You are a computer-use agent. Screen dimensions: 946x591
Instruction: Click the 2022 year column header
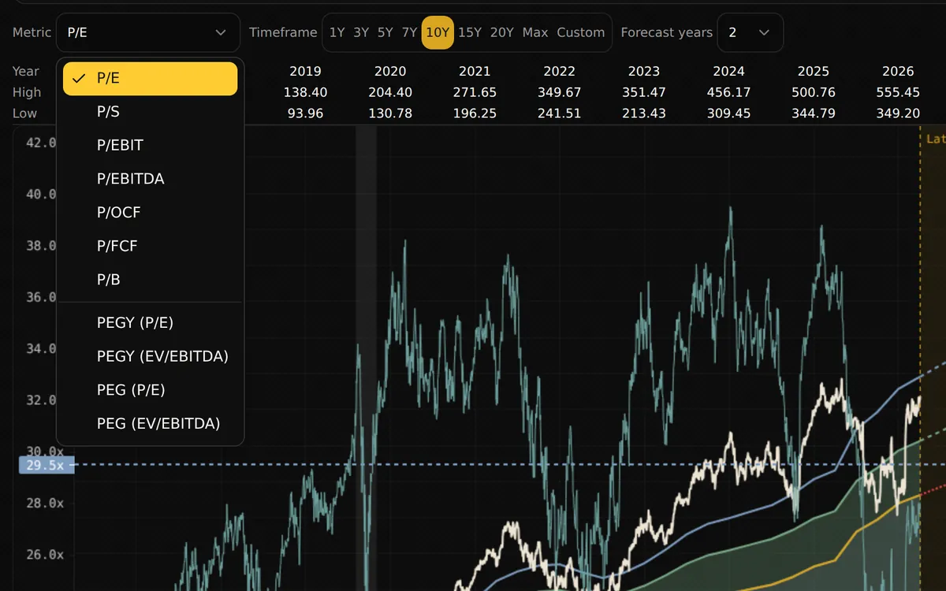560,71
